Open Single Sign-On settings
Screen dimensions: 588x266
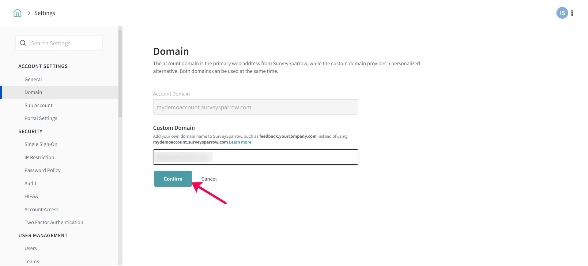point(41,144)
